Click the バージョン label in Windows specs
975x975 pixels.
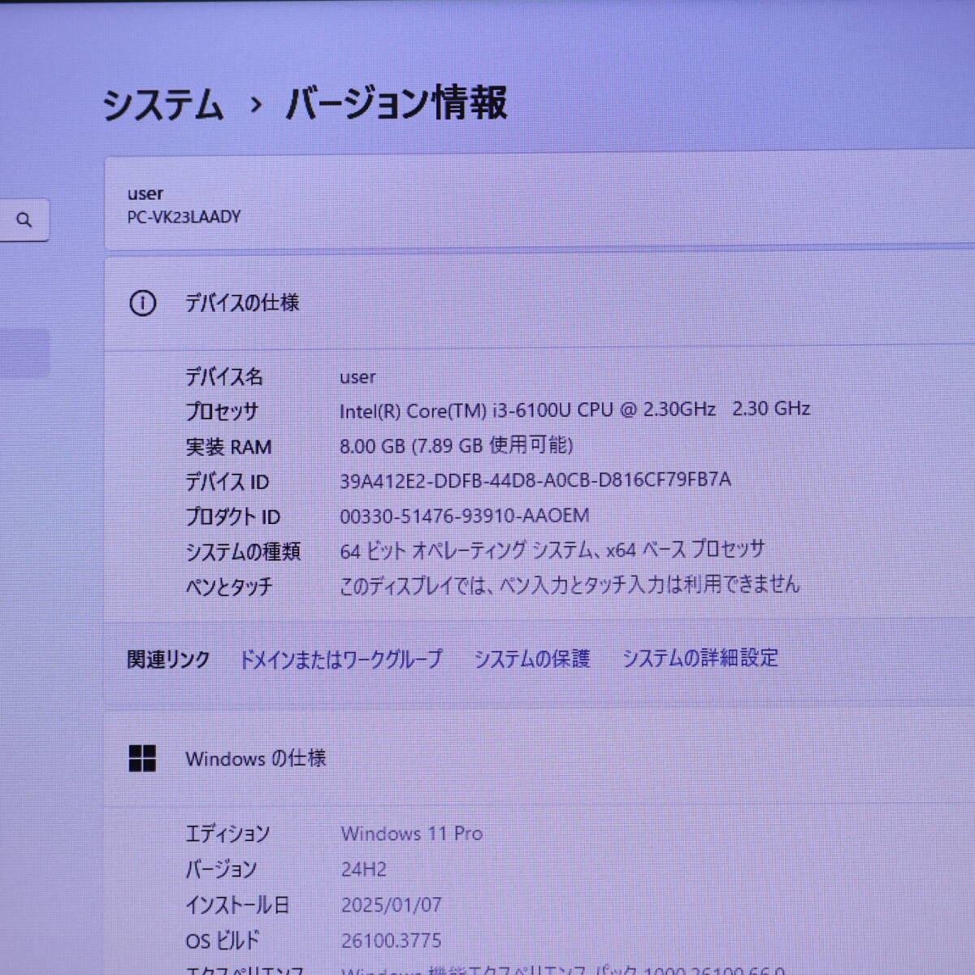[221, 869]
